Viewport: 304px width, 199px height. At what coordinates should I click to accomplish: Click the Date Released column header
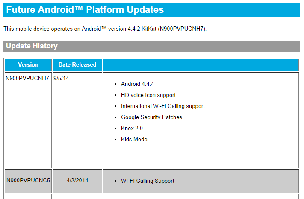(x=77, y=65)
